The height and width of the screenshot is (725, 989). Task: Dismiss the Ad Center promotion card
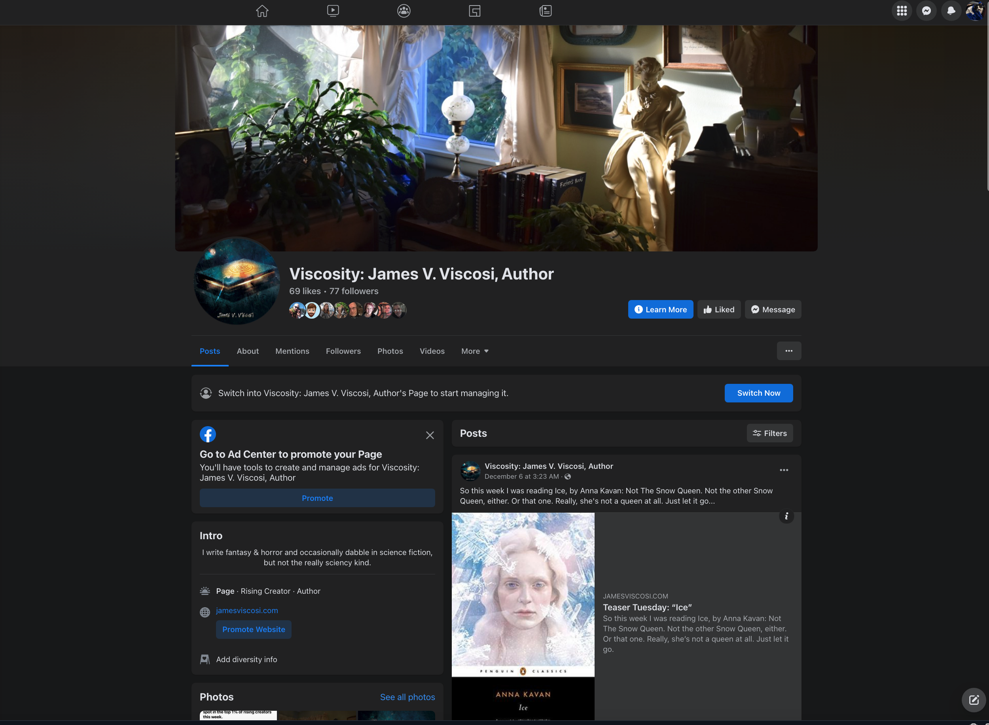click(x=430, y=435)
